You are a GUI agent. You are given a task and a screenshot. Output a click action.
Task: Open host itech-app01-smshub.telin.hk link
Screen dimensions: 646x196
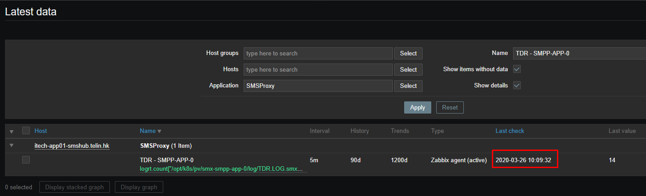point(72,146)
